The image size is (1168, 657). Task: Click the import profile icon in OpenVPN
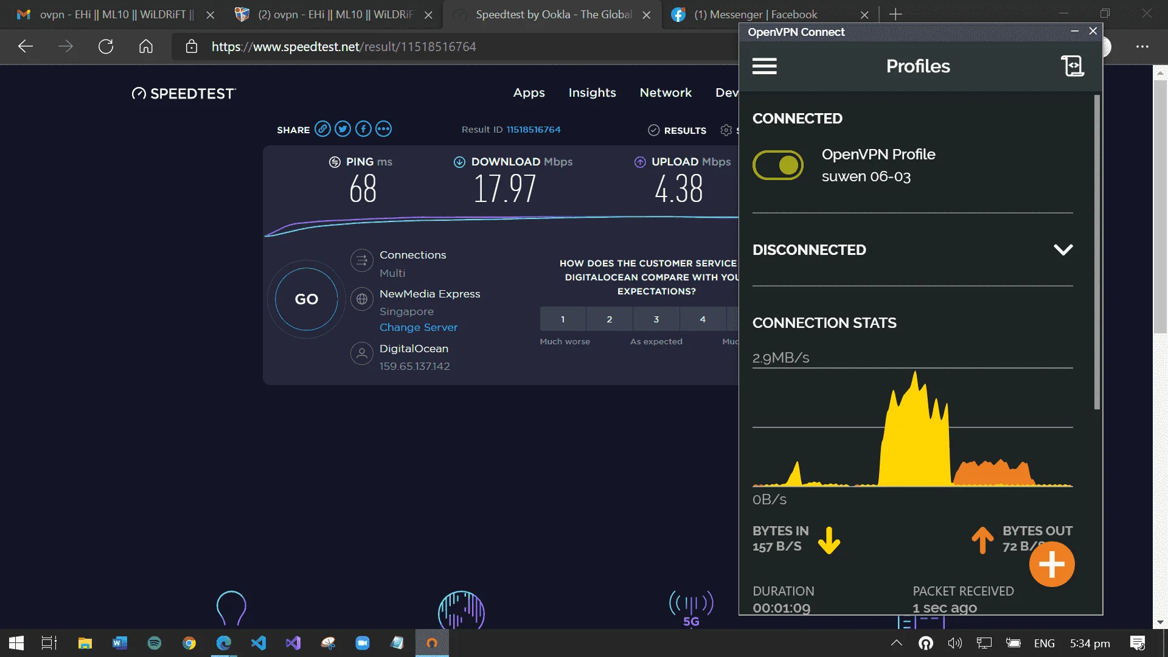[x=1072, y=66]
